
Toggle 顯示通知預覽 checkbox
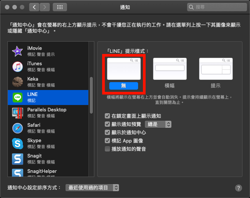pyautogui.click(x=107, y=124)
